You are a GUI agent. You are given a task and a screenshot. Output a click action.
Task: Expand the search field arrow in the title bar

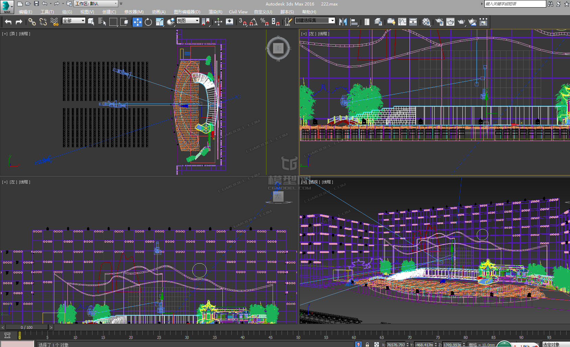[x=482, y=4]
